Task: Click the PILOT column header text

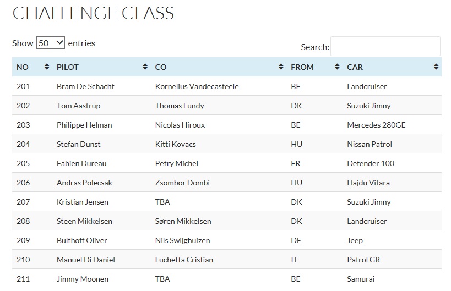Action: [x=68, y=67]
